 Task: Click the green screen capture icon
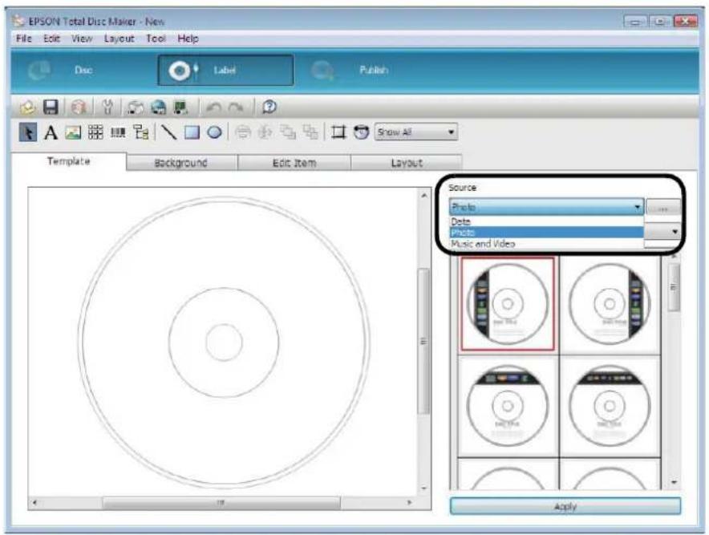[x=181, y=107]
